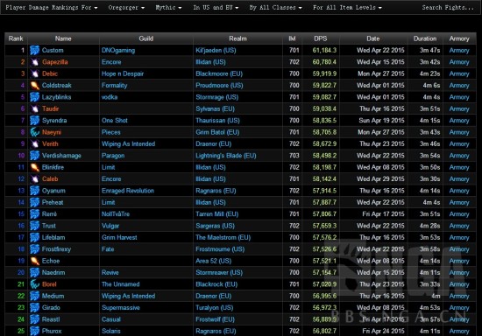The height and width of the screenshot is (336, 482).
Task: Open realm link Lightning's Blade (EU)
Action: pyautogui.click(x=226, y=156)
